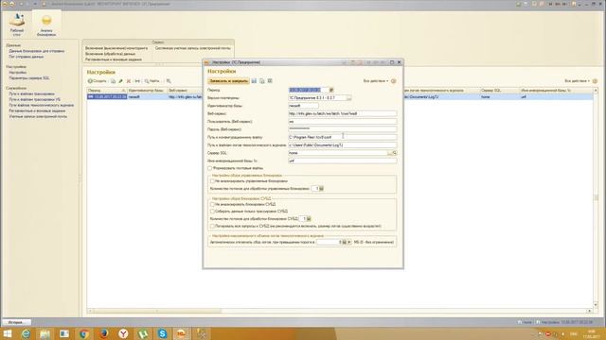Open selection dropdown of Сервер SQL field
The image size is (606, 340).
click(x=389, y=153)
